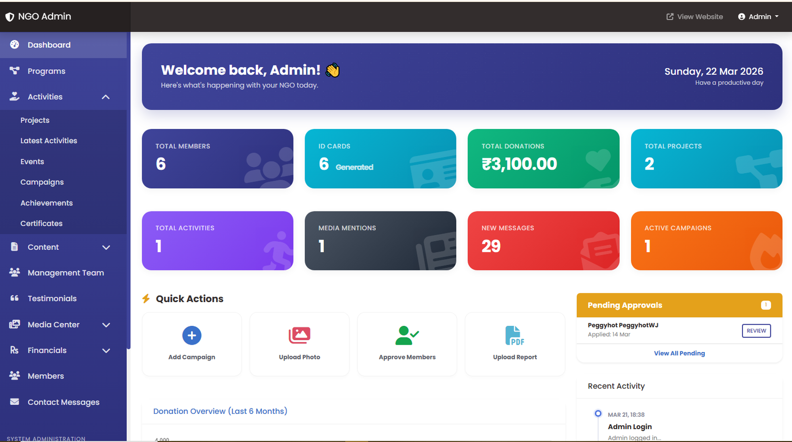Click the Pending Approvals count badge
The width and height of the screenshot is (792, 442).
point(766,305)
